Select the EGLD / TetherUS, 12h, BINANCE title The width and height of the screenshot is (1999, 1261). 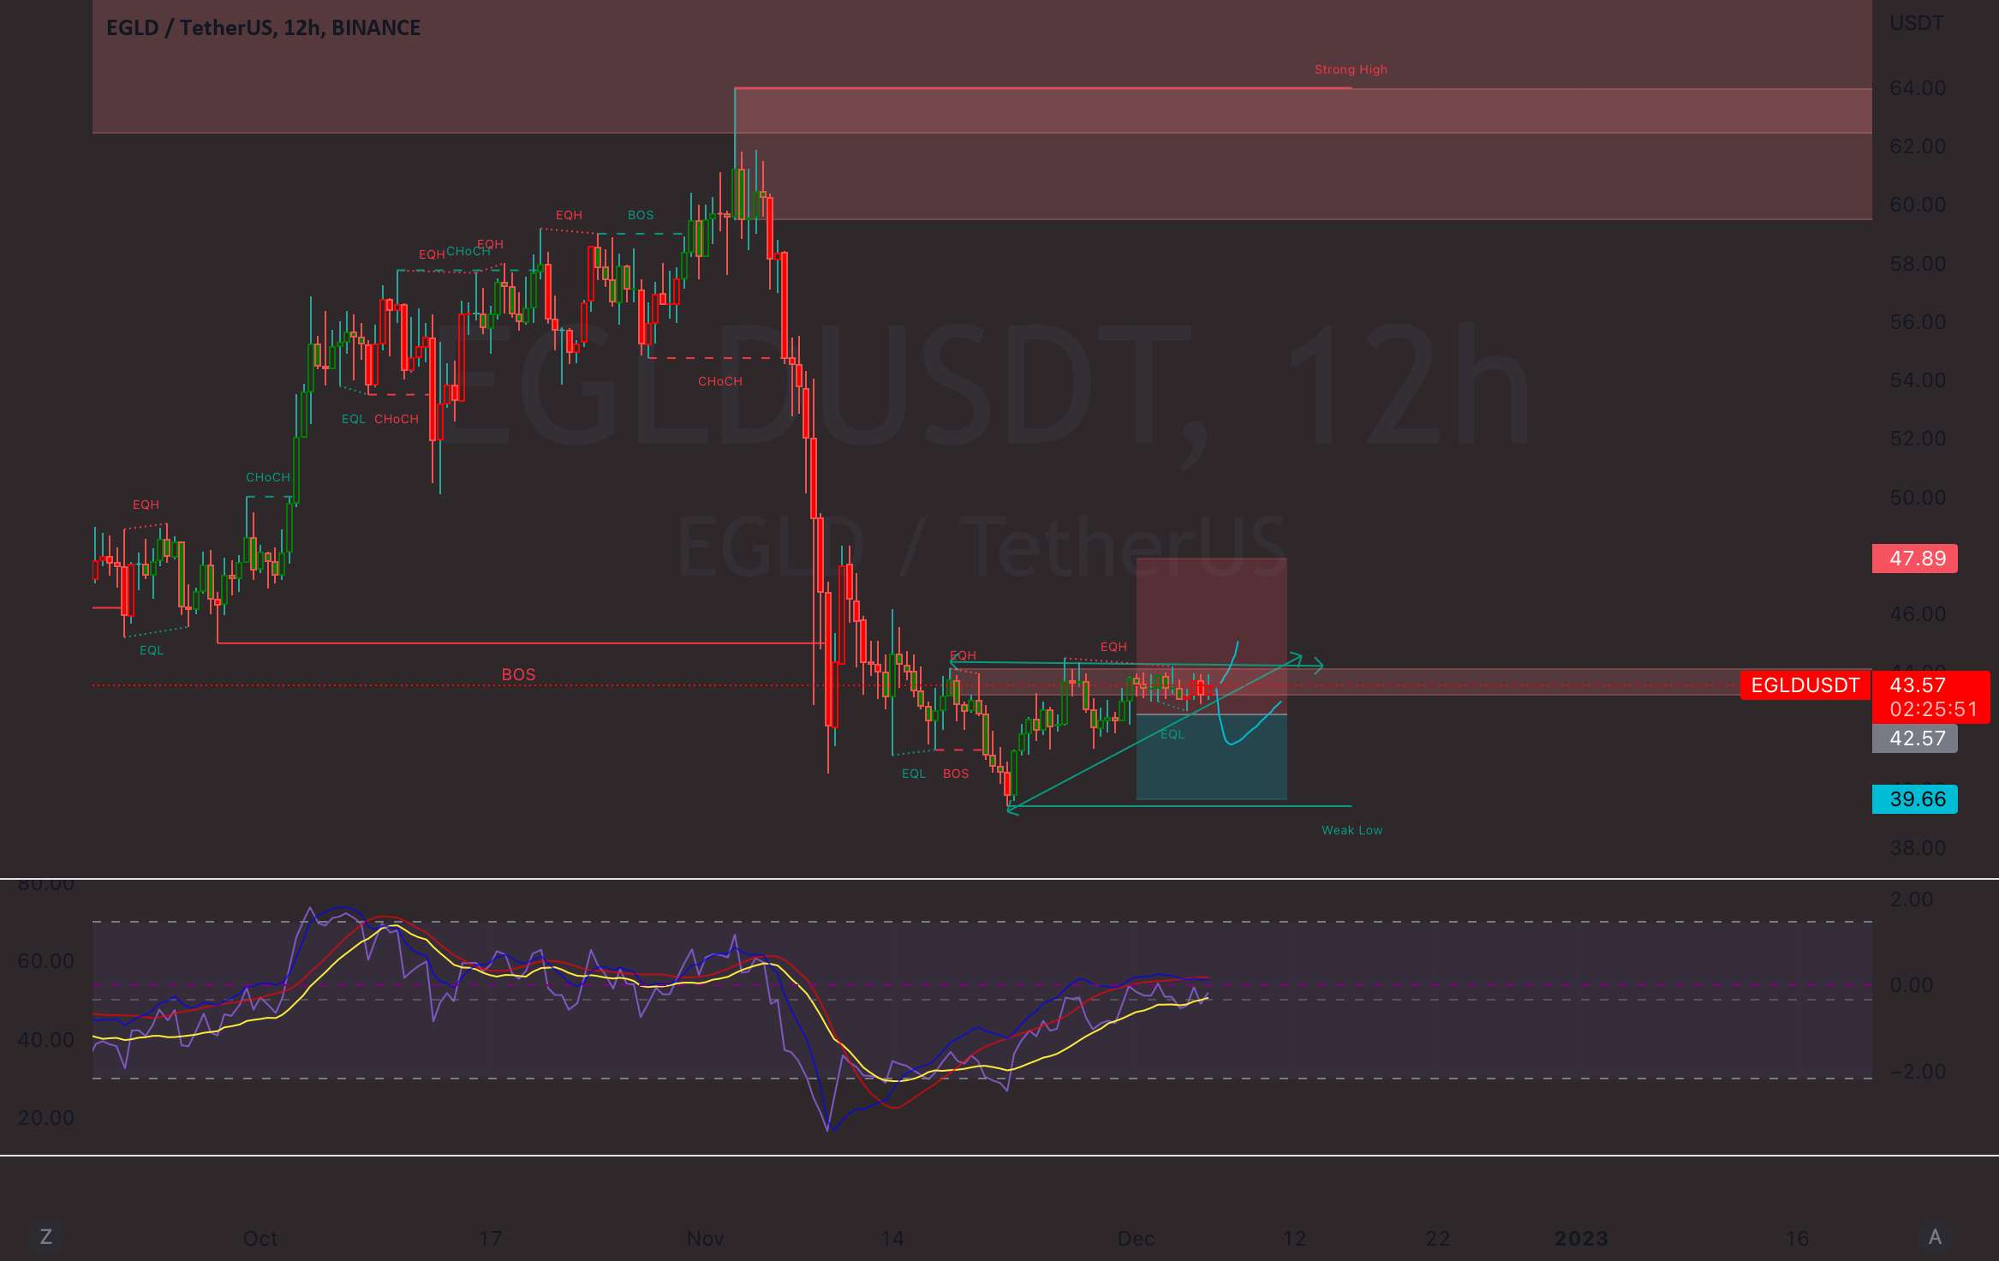(x=263, y=27)
